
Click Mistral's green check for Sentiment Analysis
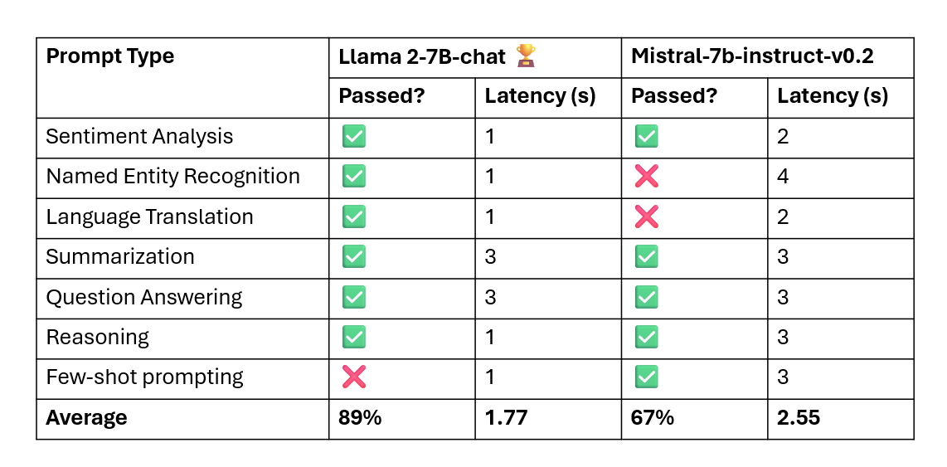[x=646, y=137]
